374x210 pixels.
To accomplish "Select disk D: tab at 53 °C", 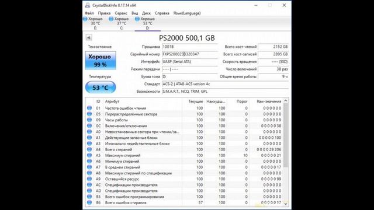I will click(x=148, y=23).
